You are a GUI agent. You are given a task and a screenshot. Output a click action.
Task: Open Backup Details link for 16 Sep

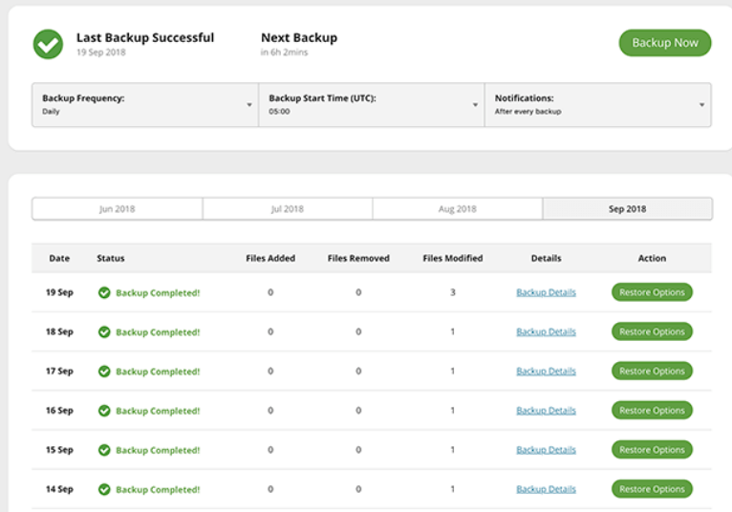[546, 411]
